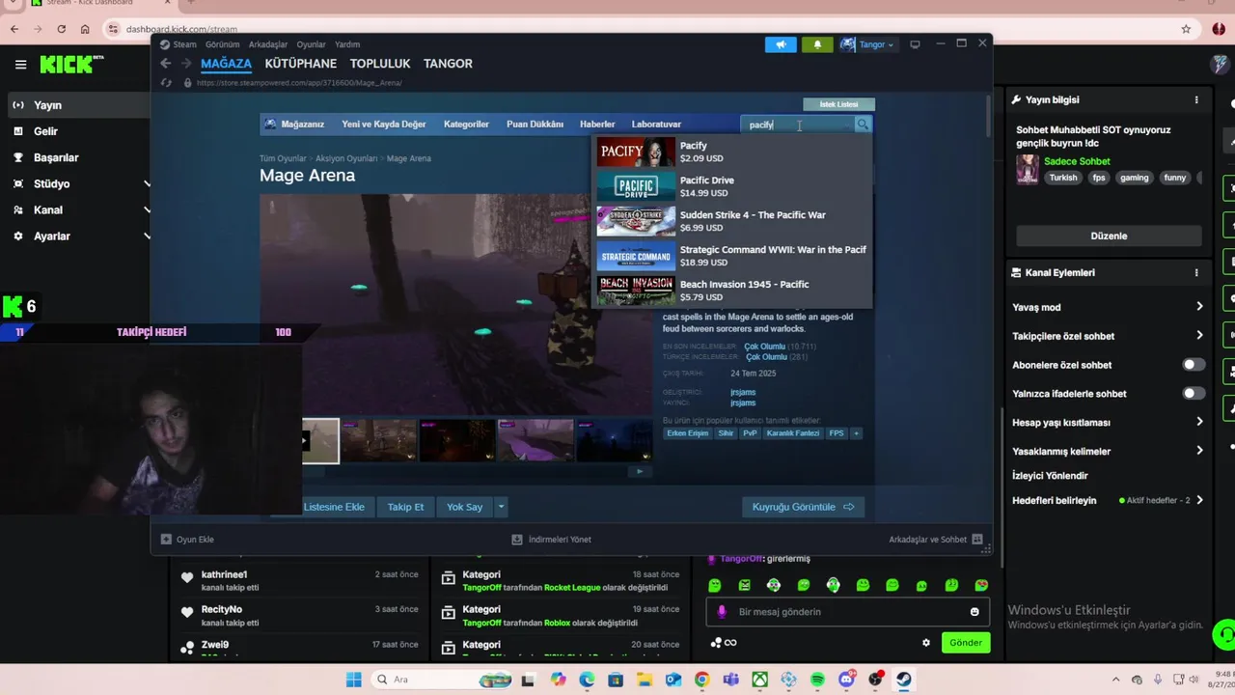
Task: Click Spotify icon in Windows taskbar
Action: point(817,680)
